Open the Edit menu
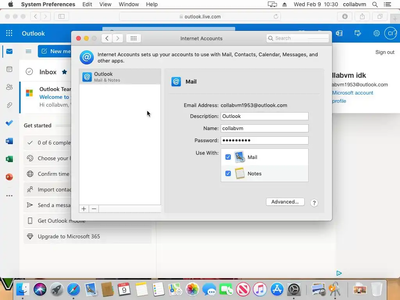The width and height of the screenshot is (400, 300). point(87,4)
